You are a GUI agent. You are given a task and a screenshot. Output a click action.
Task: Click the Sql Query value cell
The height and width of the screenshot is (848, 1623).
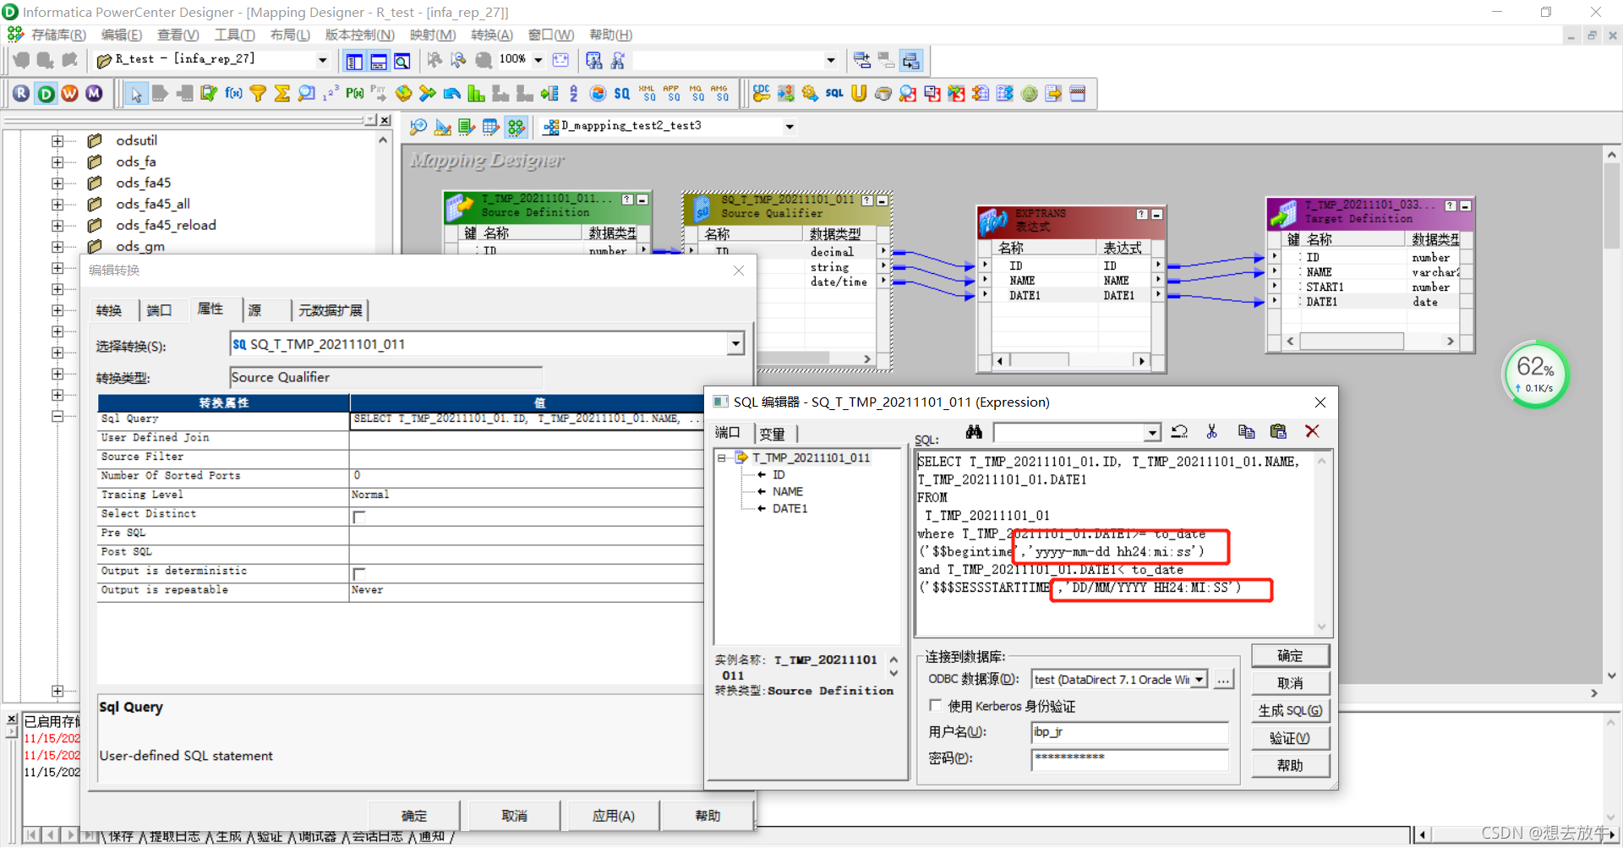click(527, 419)
